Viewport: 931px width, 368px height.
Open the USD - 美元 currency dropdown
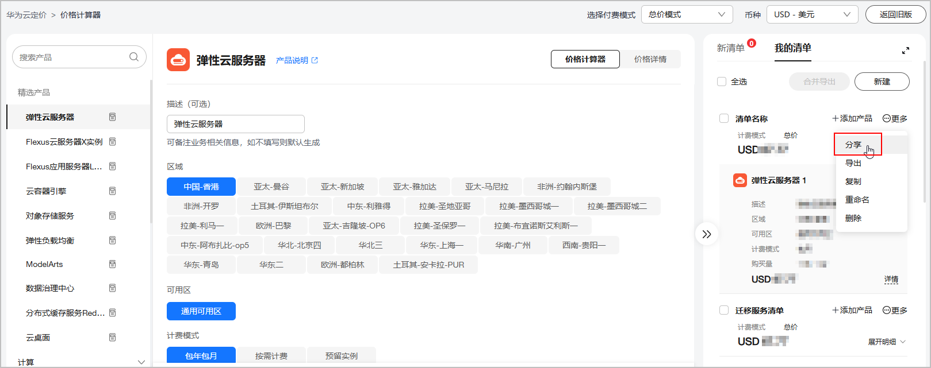812,14
